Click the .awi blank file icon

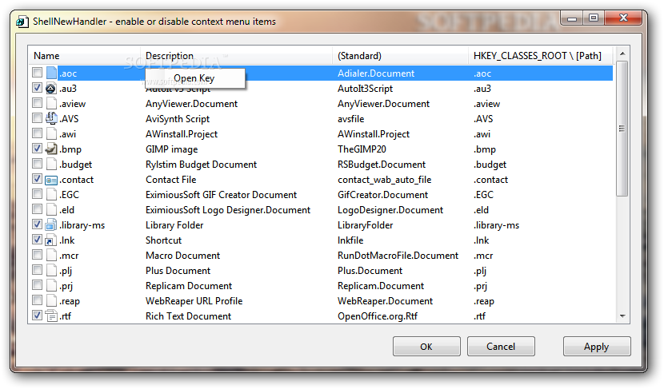(51, 134)
